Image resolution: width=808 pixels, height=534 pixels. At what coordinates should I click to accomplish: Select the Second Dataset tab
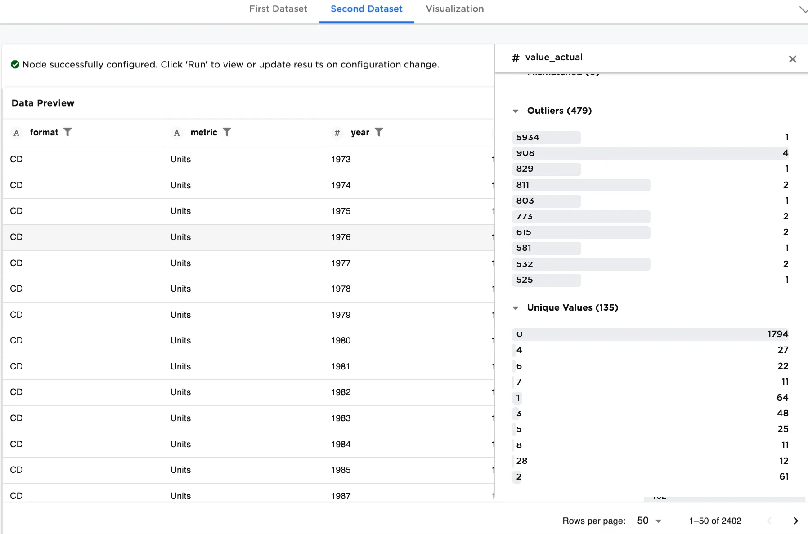click(x=366, y=9)
